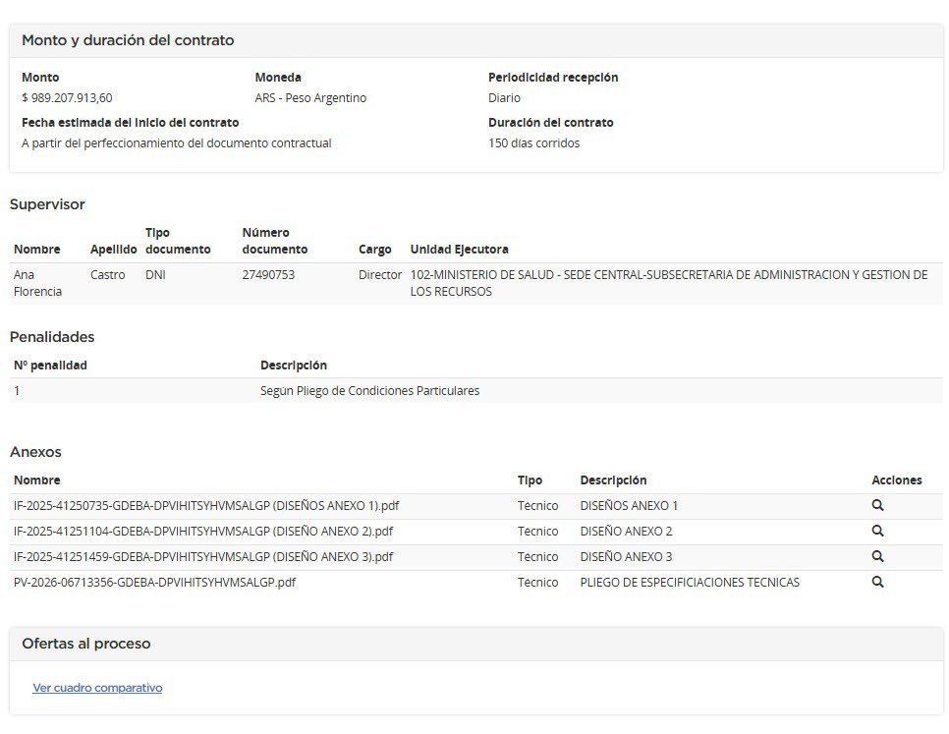Click supervisor surname Castro

[108, 275]
